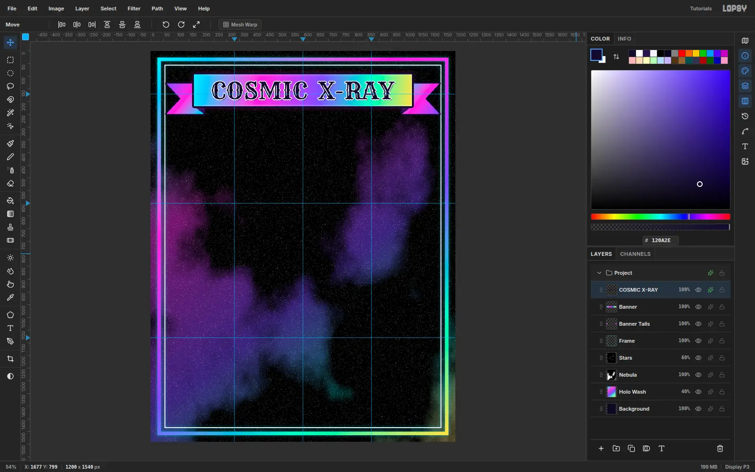755x472 pixels.
Task: Delete layer with the trash icon
Action: pyautogui.click(x=720, y=448)
